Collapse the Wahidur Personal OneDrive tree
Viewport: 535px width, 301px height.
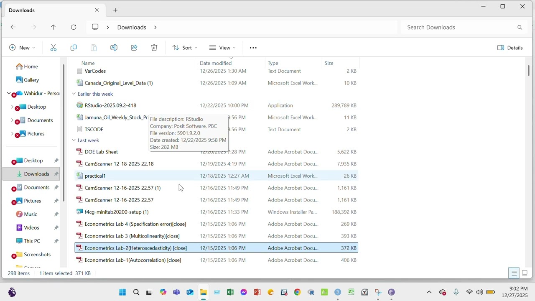pos(9,93)
